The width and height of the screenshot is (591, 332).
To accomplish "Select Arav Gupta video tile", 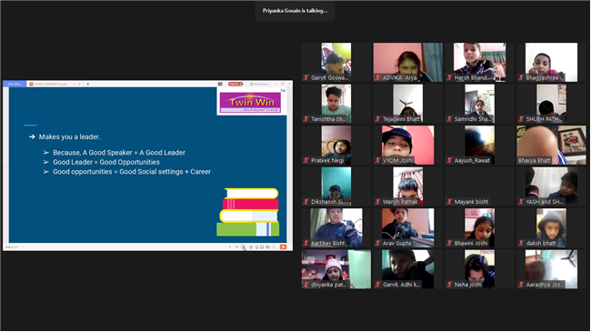I will 408,228.
